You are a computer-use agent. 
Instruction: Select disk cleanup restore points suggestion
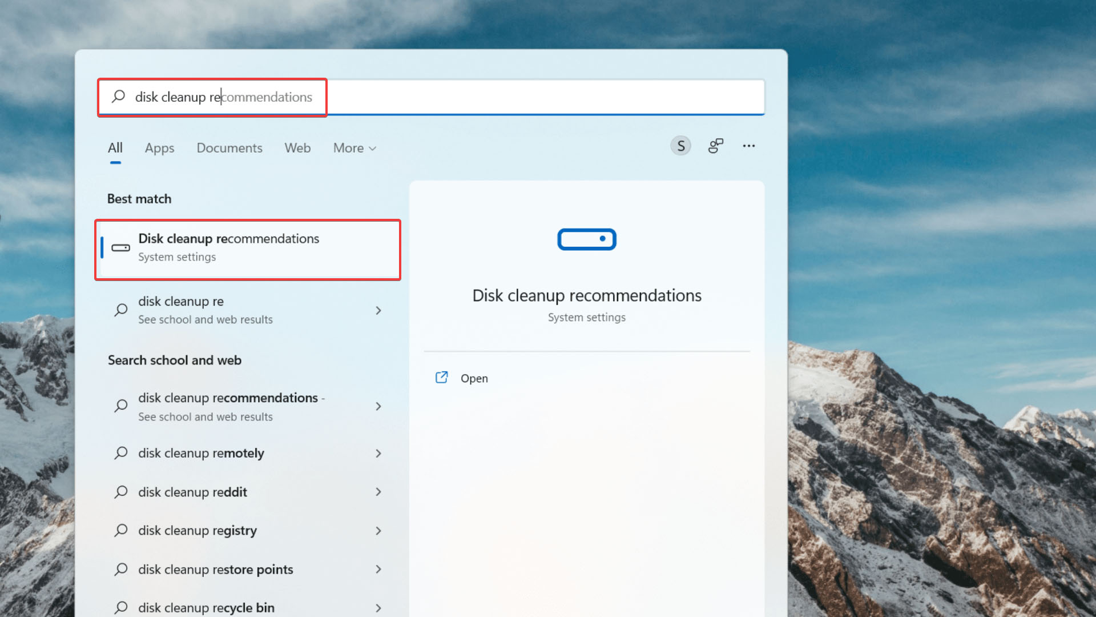[x=216, y=570]
